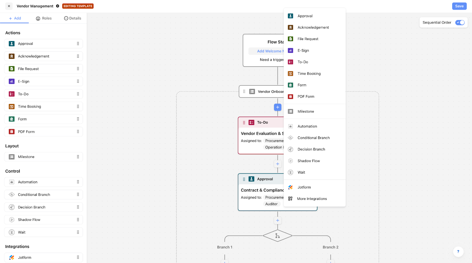Open More Integrations from the popup menu
Image resolution: width=472 pixels, height=263 pixels.
coord(312,199)
